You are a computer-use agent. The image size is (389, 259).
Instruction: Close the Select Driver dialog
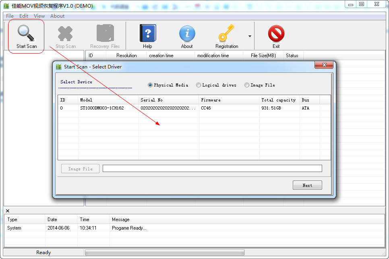click(324, 65)
